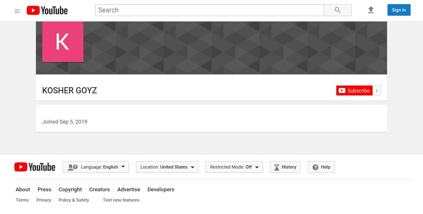Image resolution: width=423 pixels, height=214 pixels.
Task: Click the Sign in button
Action: tap(399, 10)
